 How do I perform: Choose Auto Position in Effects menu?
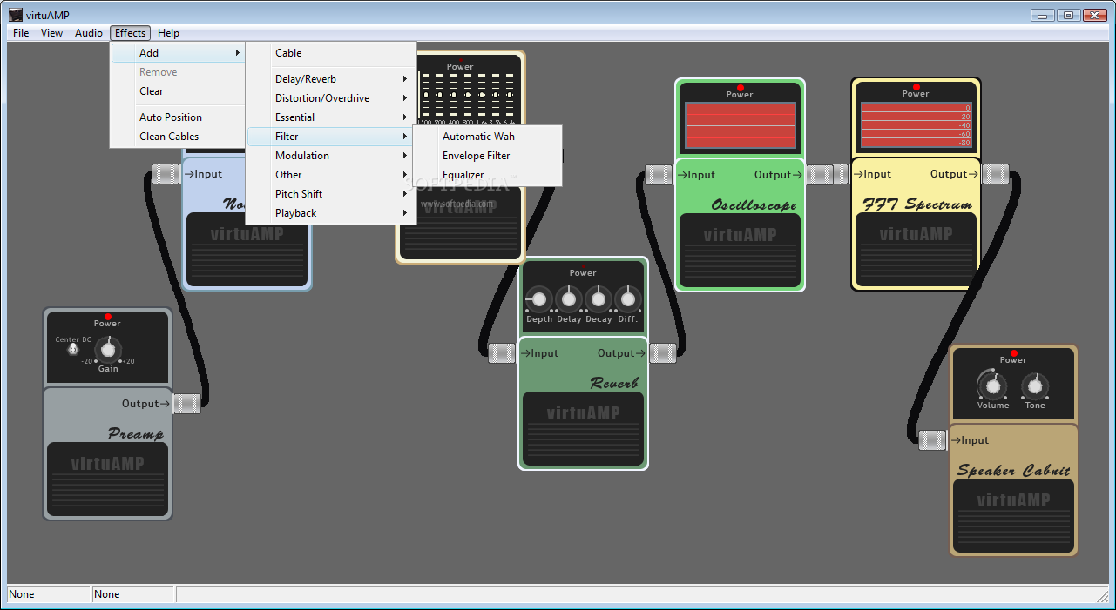178,117
